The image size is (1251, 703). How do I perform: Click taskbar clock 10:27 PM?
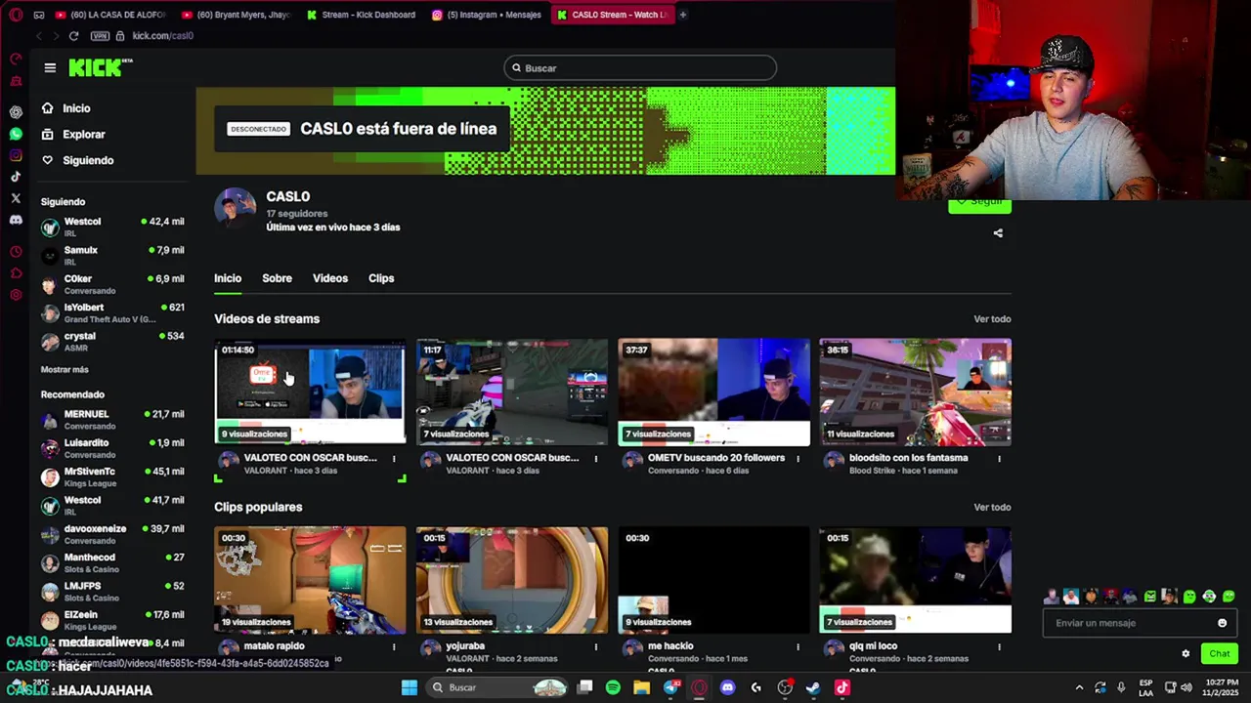click(x=1222, y=687)
